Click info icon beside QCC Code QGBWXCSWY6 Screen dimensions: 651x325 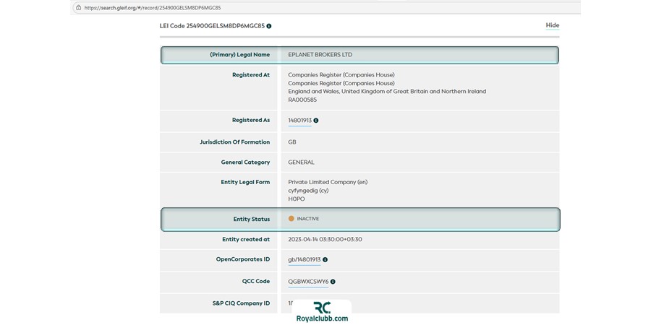(333, 282)
